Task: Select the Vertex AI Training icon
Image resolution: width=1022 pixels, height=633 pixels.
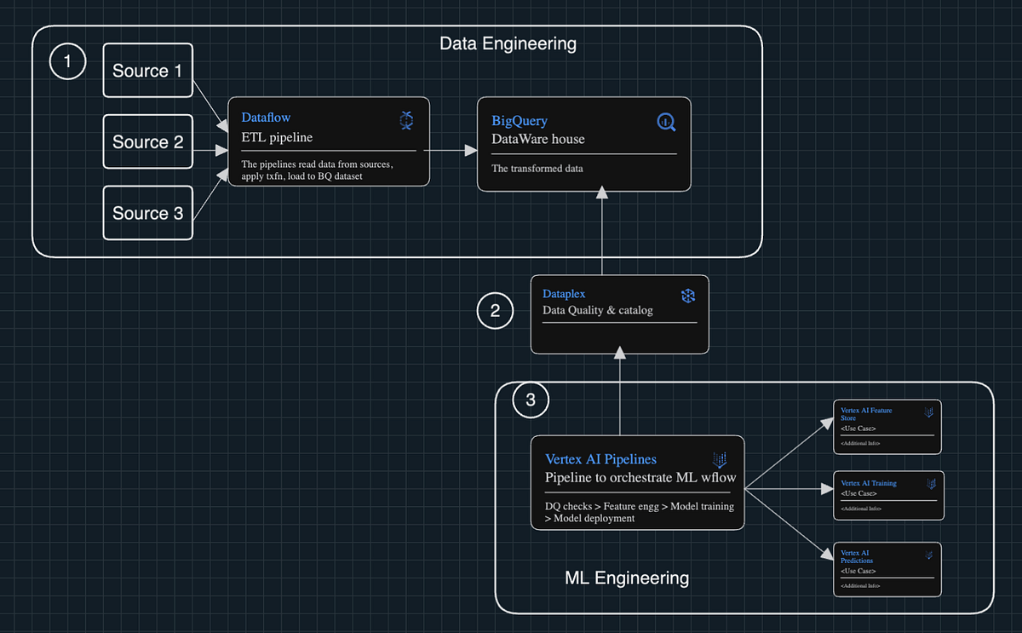Action: pyautogui.click(x=929, y=482)
